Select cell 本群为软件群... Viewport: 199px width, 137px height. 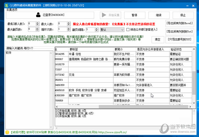124,75
